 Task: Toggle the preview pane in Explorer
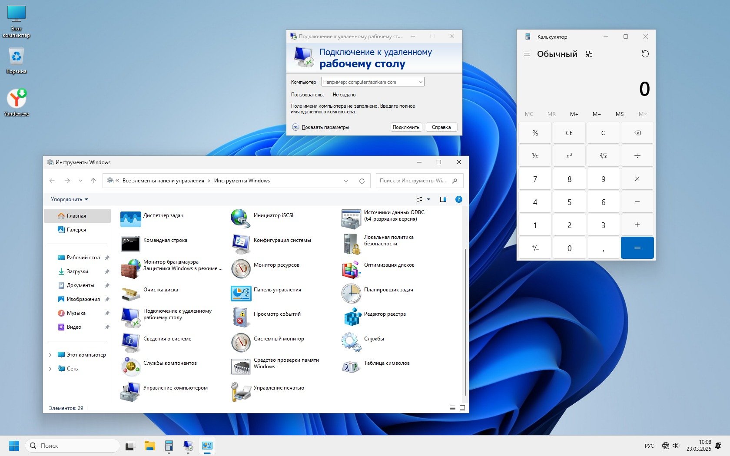pyautogui.click(x=443, y=199)
